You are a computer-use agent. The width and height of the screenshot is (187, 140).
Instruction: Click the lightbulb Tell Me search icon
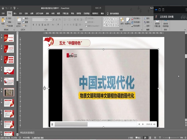tap(108, 13)
